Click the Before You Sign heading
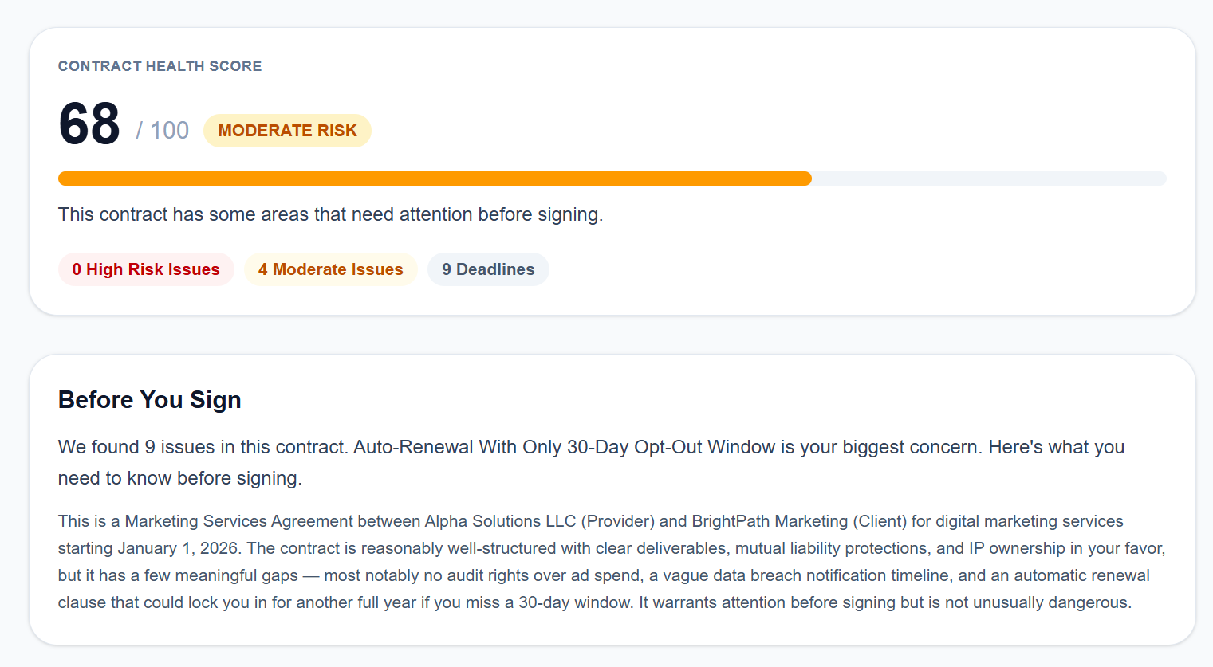This screenshot has height=667, width=1213. pos(150,399)
